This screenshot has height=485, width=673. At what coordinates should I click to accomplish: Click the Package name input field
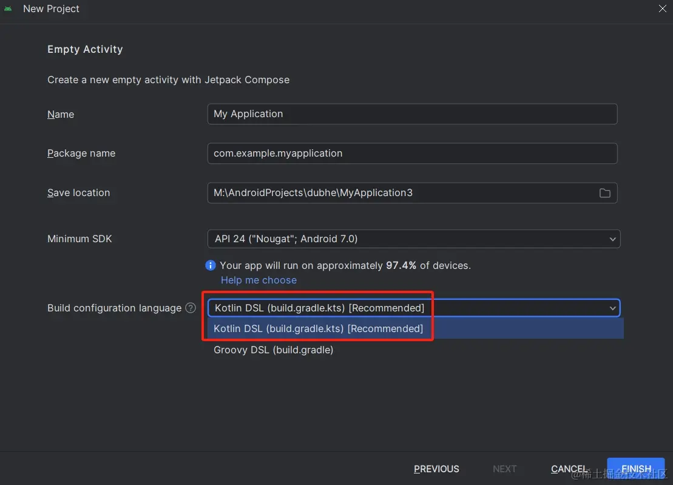click(413, 153)
